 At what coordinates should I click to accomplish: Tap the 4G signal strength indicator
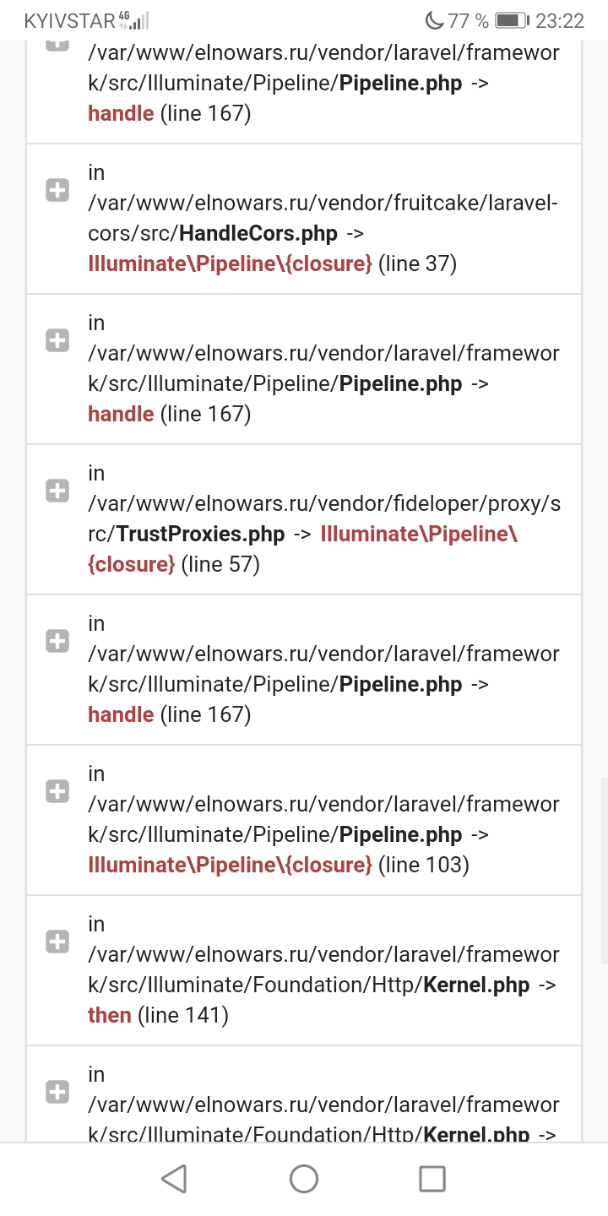[134, 20]
